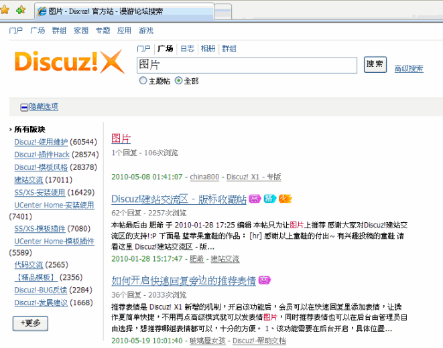Viewport: 443px width, 348px height.
Task: Filter by Discuz!-模板风格 board
Action: point(42,167)
